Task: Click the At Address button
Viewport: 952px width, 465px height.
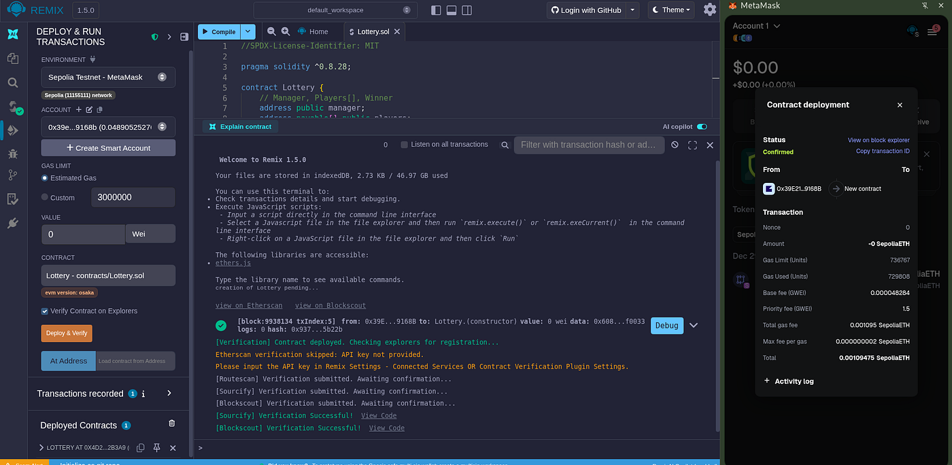Action: coord(68,361)
